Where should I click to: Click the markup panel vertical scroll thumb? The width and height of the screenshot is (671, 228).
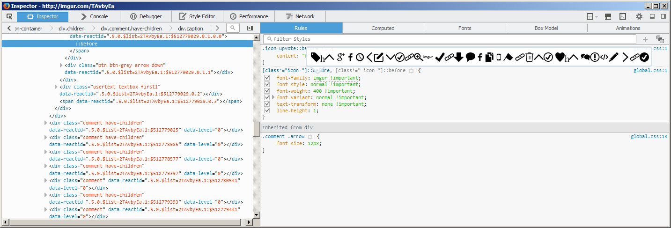pos(256,129)
